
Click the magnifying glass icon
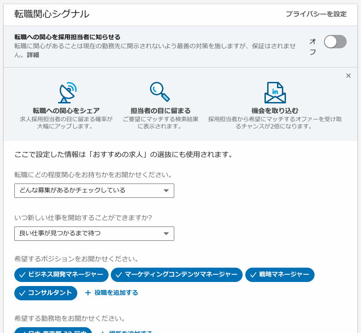click(160, 92)
